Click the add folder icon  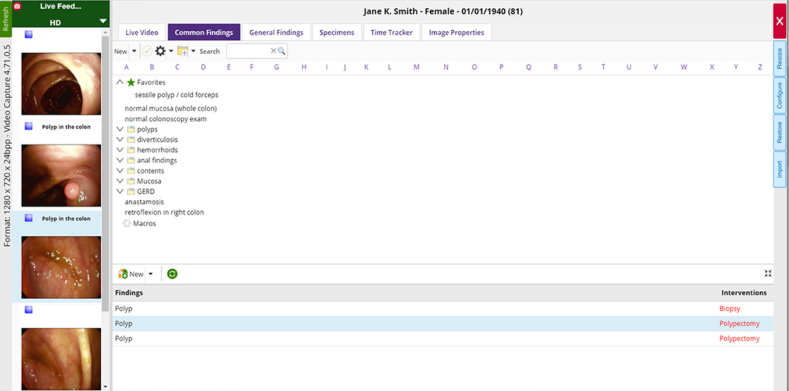183,51
